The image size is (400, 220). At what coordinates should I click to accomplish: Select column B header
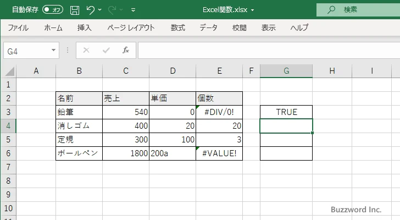[x=79, y=71]
